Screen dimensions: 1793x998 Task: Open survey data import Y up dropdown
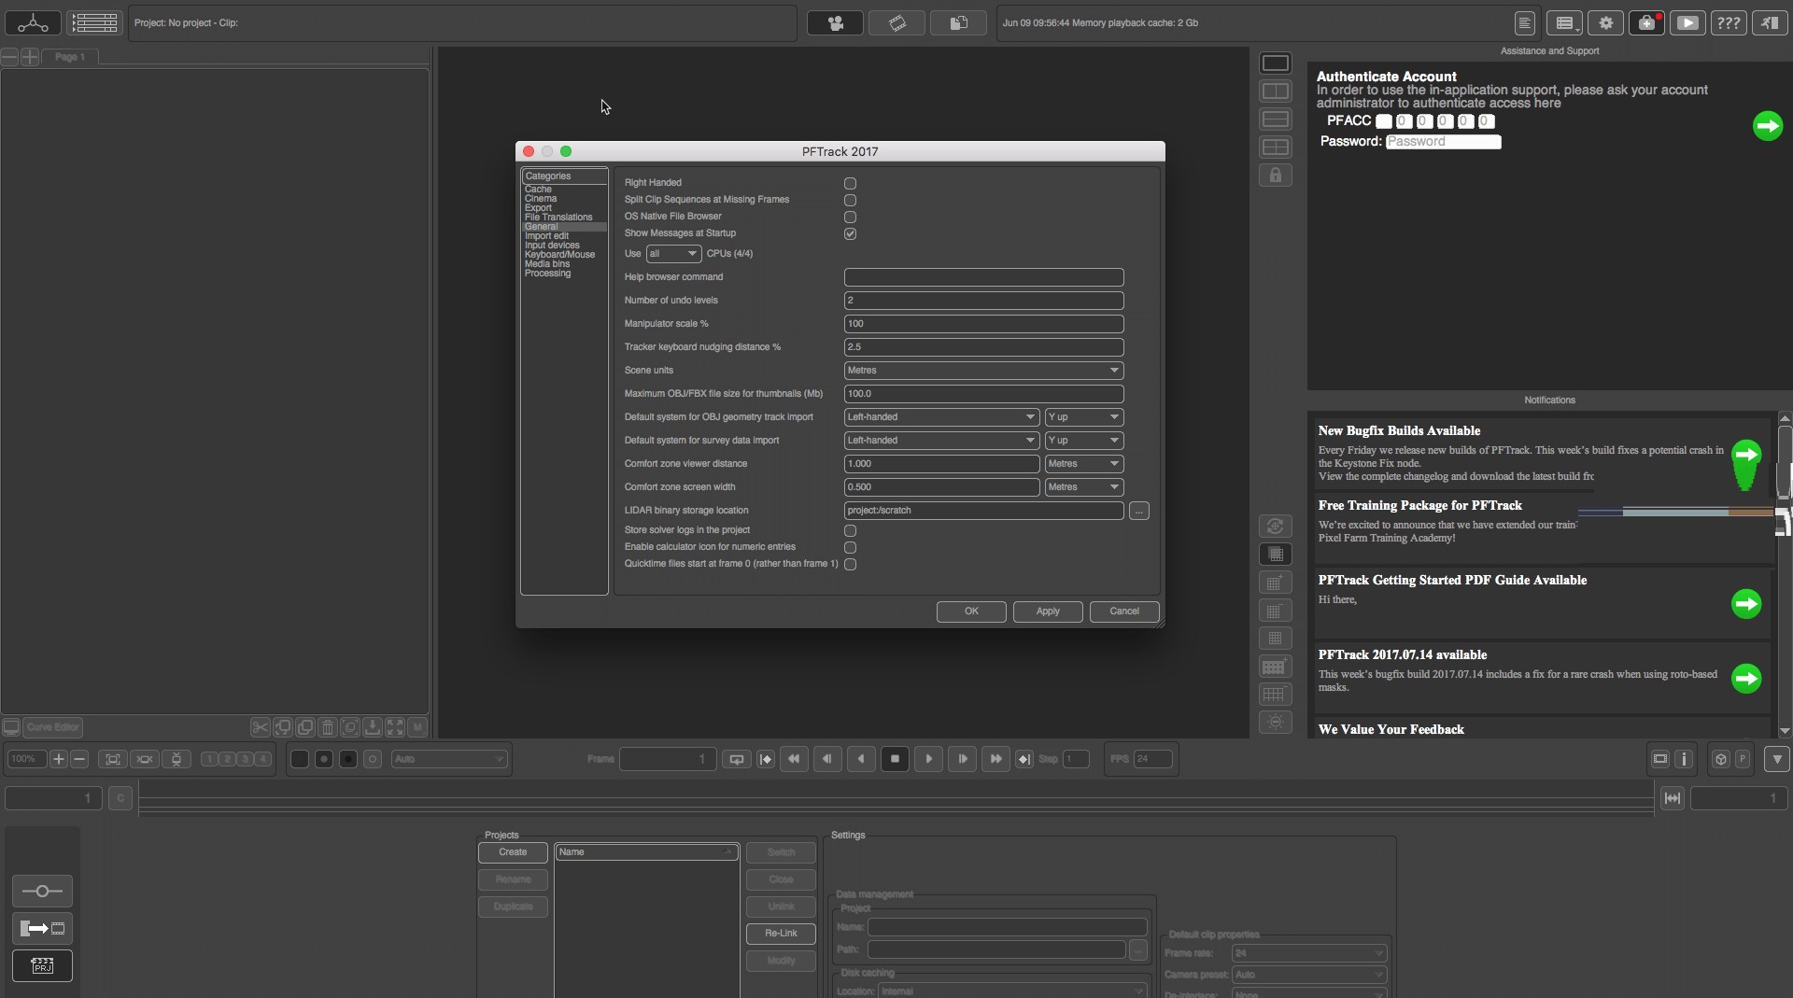[1083, 441]
